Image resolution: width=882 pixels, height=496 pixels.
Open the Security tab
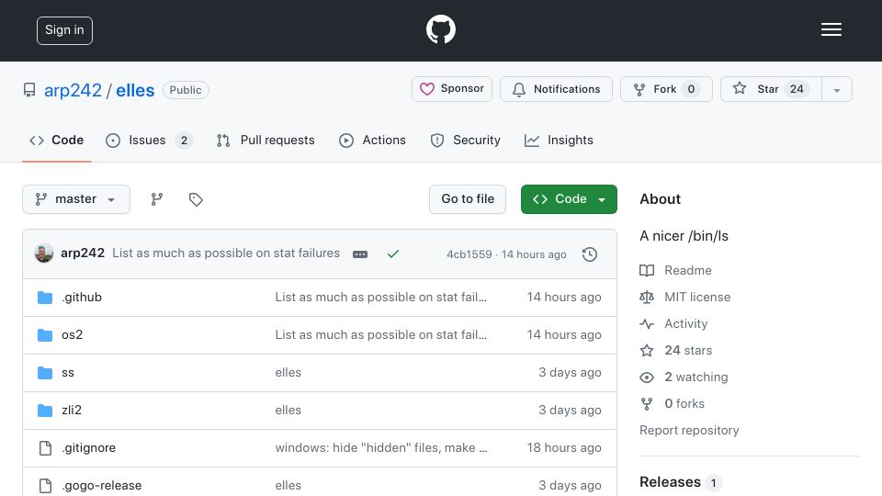coord(465,140)
